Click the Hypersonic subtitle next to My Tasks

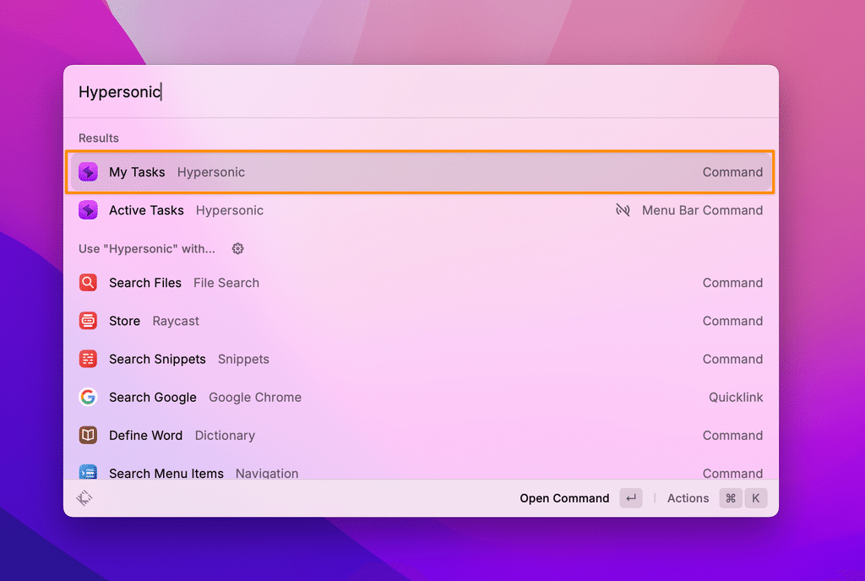(210, 172)
